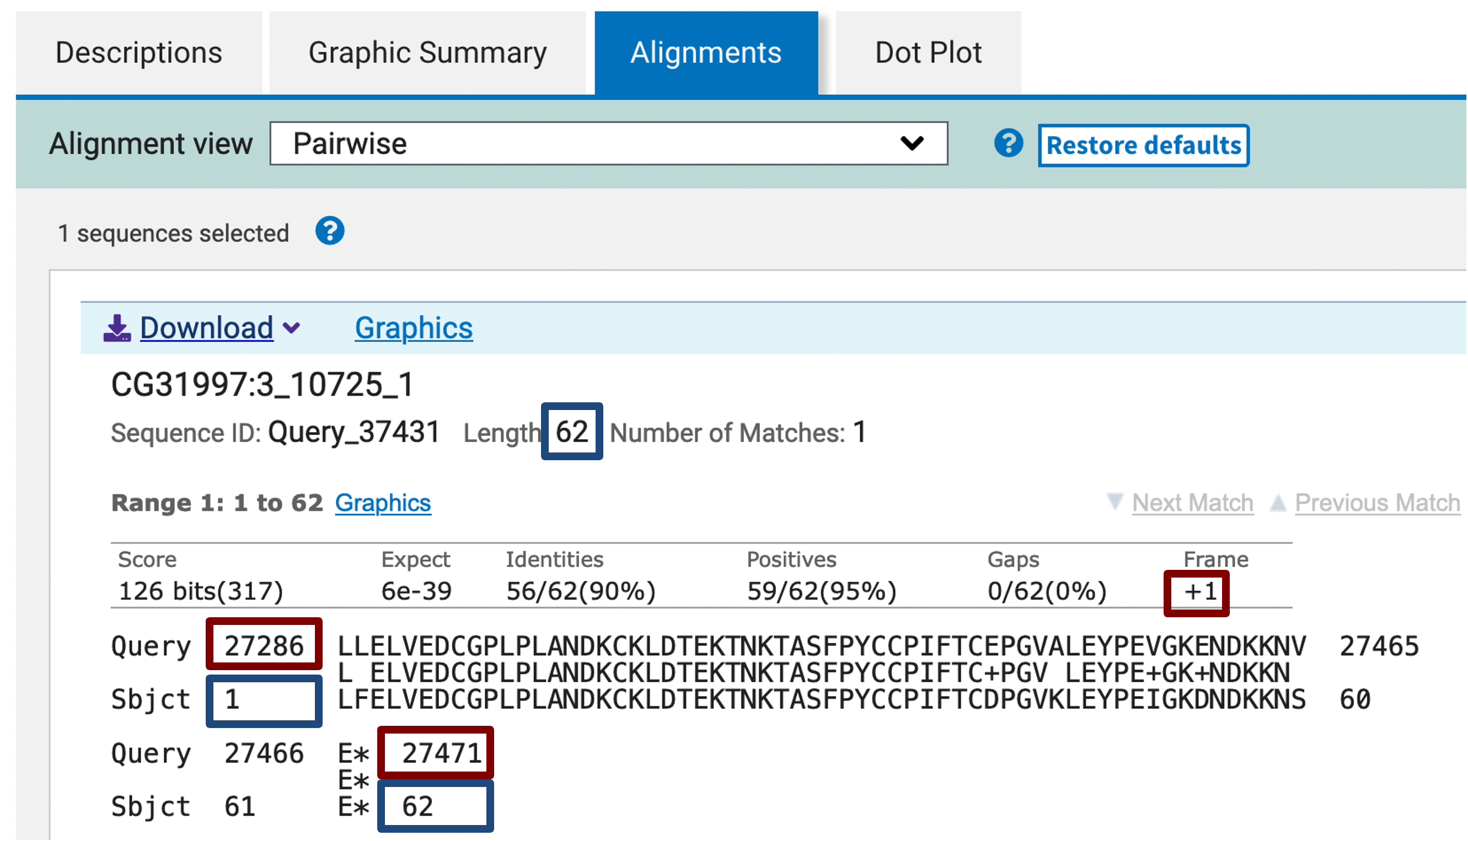Click the Restore defaults button

(x=1143, y=145)
